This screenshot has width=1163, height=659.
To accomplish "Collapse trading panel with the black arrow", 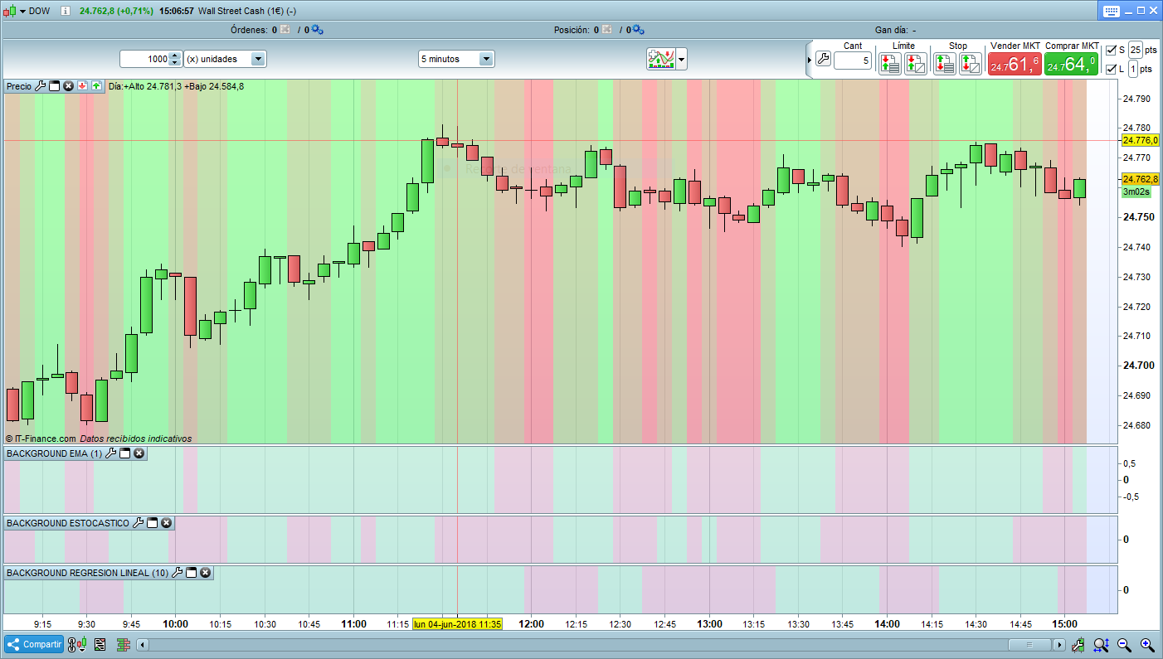I will tap(810, 59).
